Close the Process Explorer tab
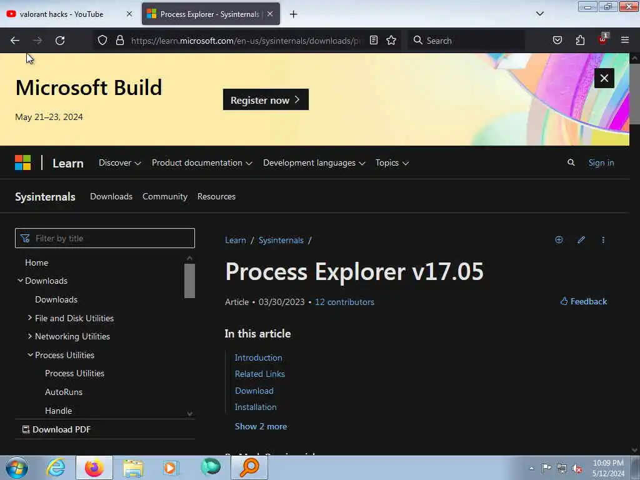The width and height of the screenshot is (640, 480). 270,14
